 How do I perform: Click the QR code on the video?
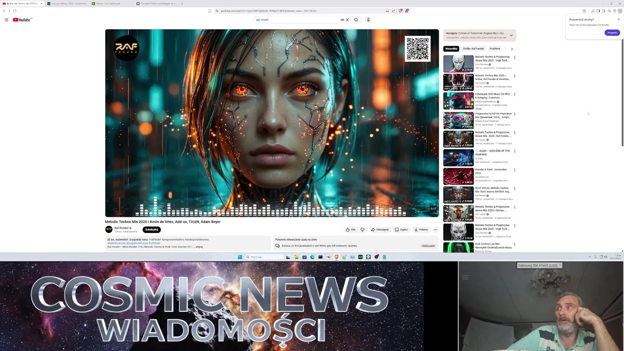pos(418,48)
